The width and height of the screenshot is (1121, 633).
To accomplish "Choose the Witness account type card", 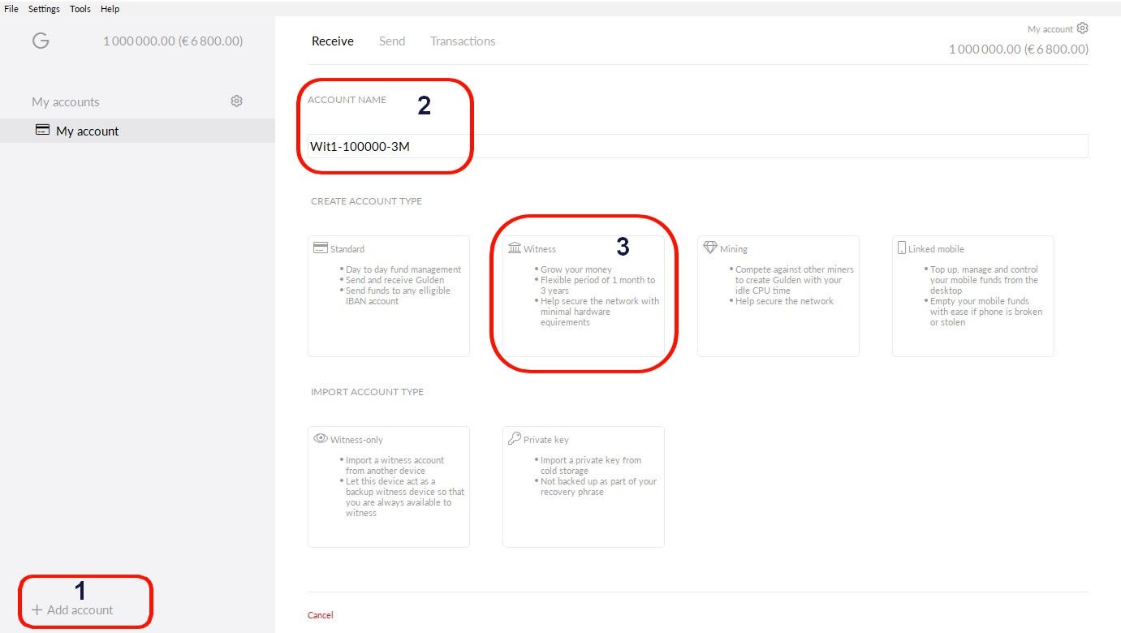I will [584, 296].
